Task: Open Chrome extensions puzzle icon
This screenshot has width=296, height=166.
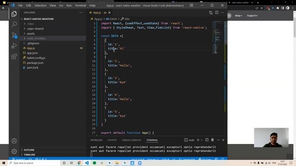Action: (x=277, y=8)
